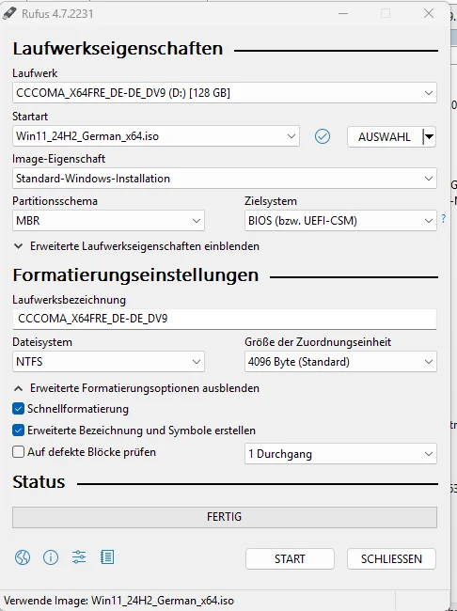Open the 1 Durchgang passes dropdown
The width and height of the screenshot is (457, 611).
pyautogui.click(x=340, y=454)
